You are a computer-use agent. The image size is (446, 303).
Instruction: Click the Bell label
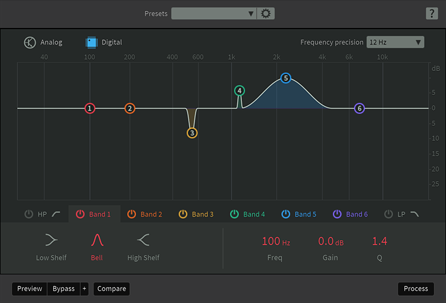click(97, 258)
